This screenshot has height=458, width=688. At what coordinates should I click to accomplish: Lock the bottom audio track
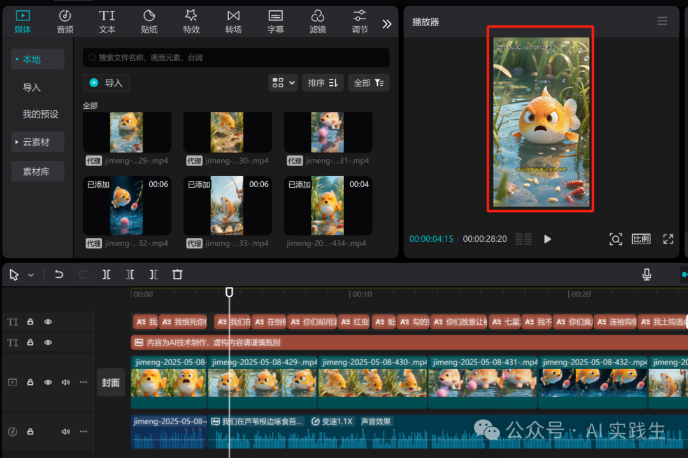tap(30, 431)
